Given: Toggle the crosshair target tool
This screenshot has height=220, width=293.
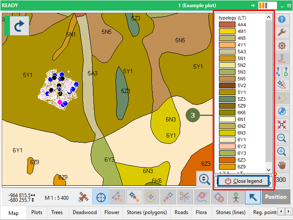Looking at the screenshot, I should pos(101,197).
